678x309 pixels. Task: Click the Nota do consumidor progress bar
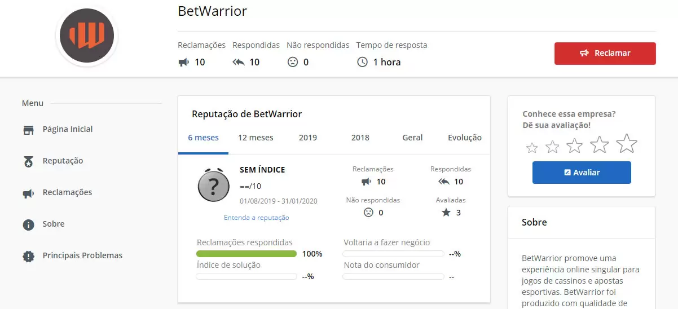click(x=393, y=276)
